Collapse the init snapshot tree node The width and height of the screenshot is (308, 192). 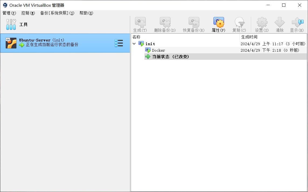click(x=134, y=44)
